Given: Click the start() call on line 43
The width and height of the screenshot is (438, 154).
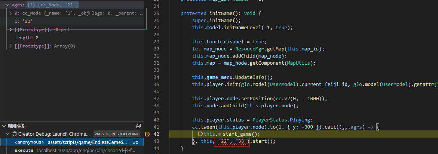Looking at the screenshot, I should coord(262,141).
